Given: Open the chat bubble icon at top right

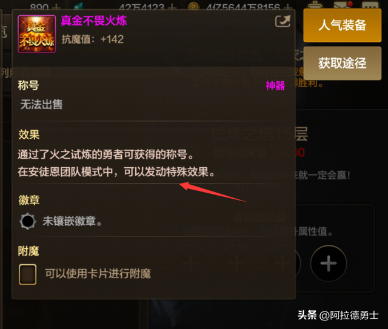Looking at the screenshot, I should point(370,5).
